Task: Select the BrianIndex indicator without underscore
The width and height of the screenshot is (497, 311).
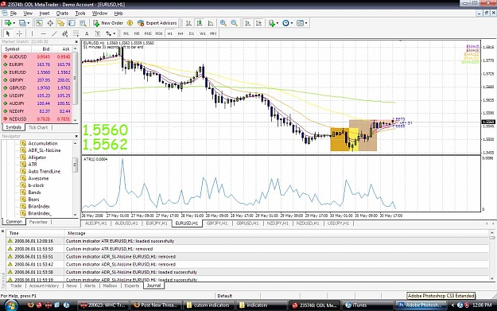Action: click(x=39, y=206)
